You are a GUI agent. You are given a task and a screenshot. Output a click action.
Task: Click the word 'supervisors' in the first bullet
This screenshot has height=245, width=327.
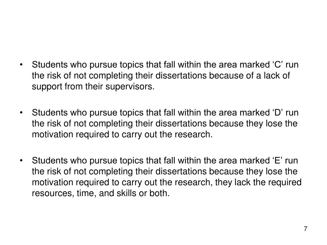pos(130,86)
